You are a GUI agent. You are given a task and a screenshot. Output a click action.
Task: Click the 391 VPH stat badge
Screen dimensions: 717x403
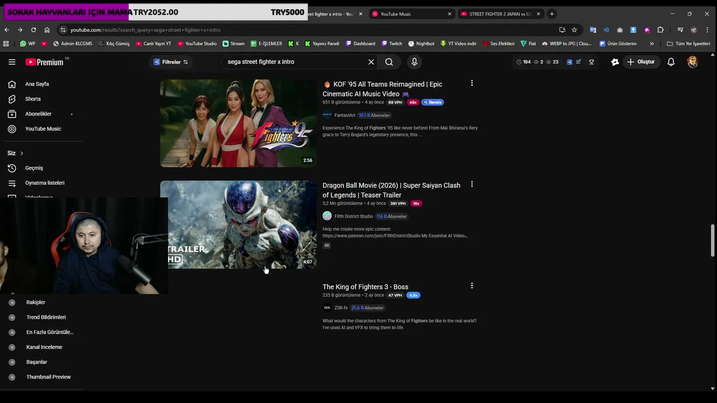[x=398, y=204]
